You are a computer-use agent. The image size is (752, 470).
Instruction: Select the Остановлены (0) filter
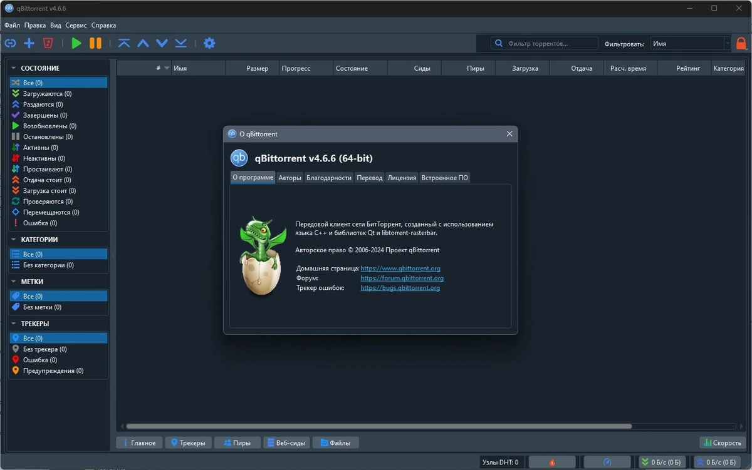[x=58, y=136]
